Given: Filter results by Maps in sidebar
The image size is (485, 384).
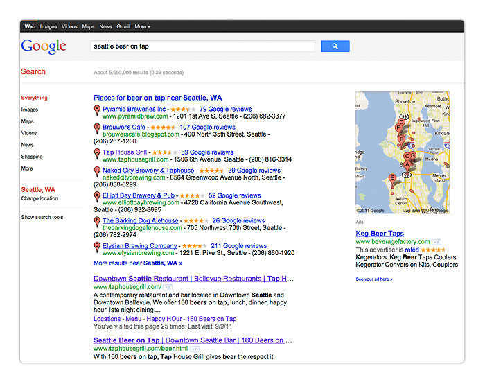Looking at the screenshot, I should point(27,121).
